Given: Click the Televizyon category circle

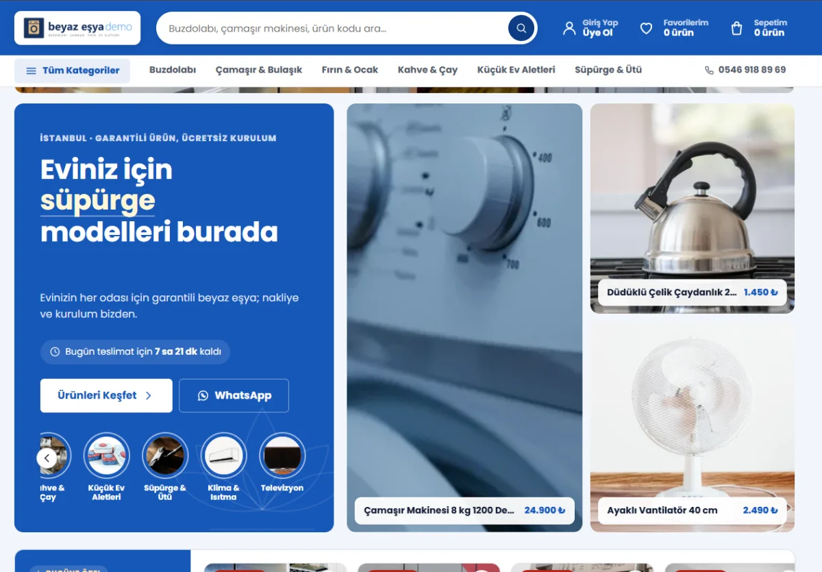Looking at the screenshot, I should 282,456.
